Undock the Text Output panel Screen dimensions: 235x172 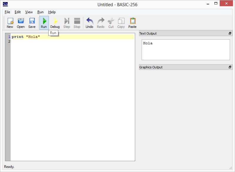point(230,33)
